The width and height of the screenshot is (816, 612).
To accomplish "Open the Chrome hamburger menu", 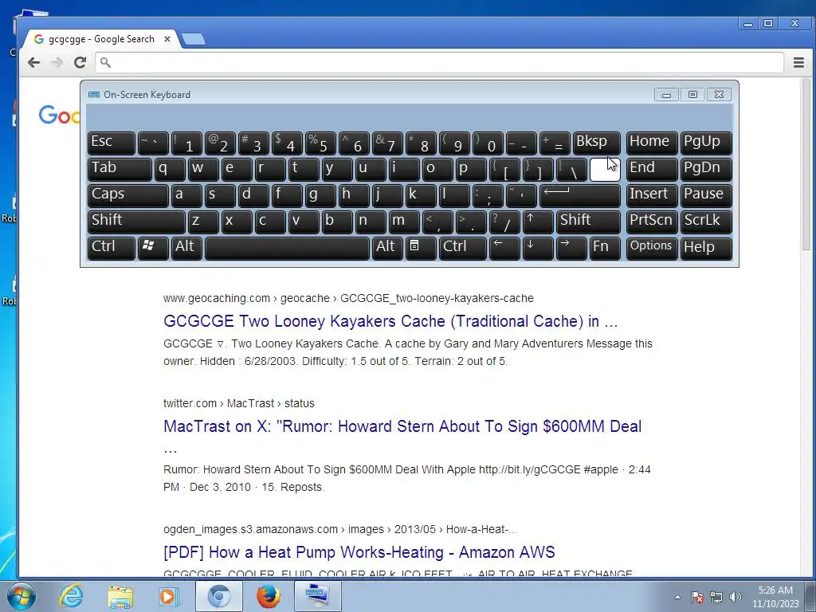I will click(x=798, y=62).
